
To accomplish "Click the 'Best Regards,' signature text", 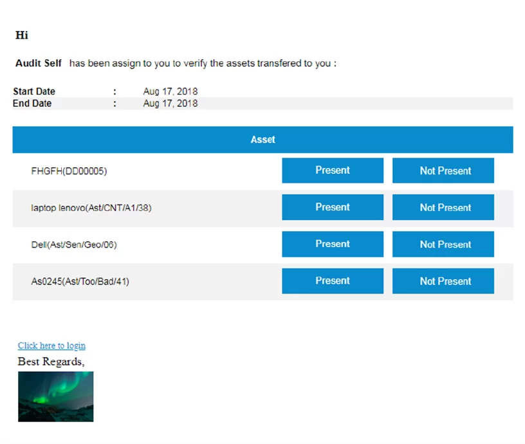I will pos(51,362).
